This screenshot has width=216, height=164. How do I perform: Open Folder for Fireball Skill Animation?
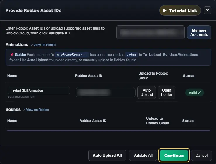(x=166, y=92)
